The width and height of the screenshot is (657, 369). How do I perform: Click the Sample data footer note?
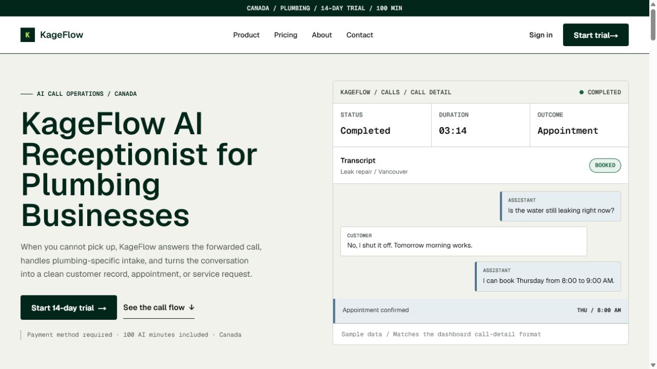[x=441, y=334]
